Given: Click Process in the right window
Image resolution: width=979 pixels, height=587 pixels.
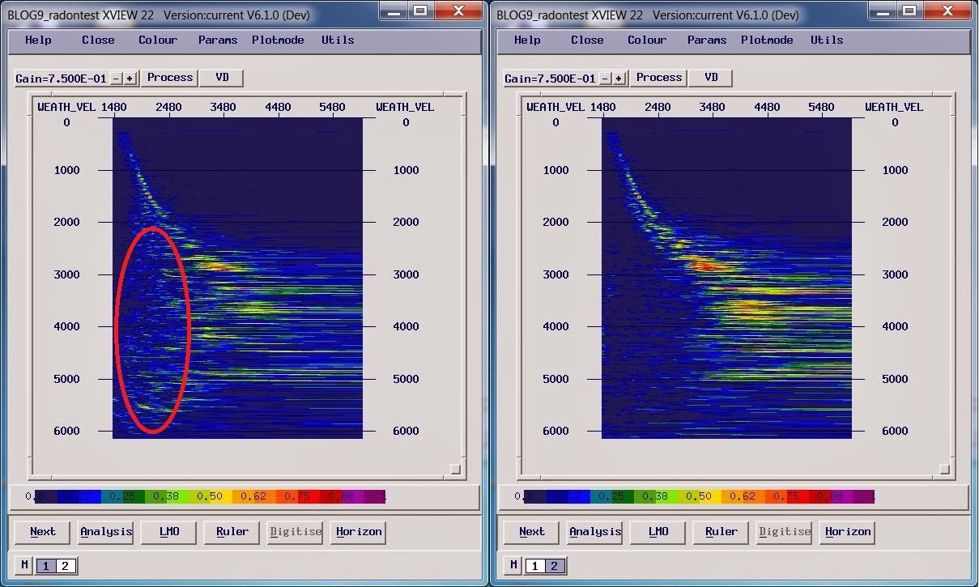Looking at the screenshot, I should [658, 78].
